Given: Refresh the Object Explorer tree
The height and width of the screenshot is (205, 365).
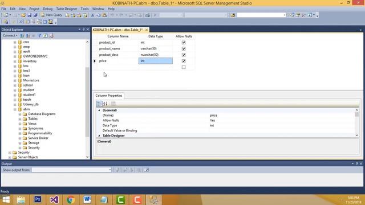Looking at the screenshot, I should pos(45,35).
